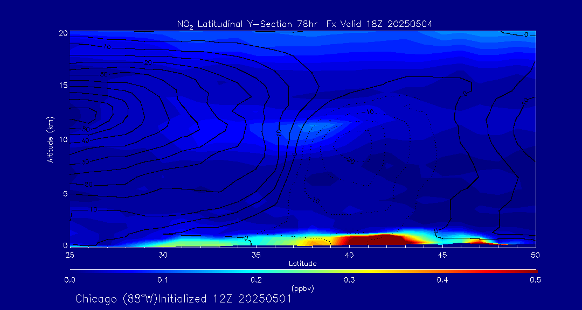582x310 pixels.
Task: Select the Altitude (km) axis label
Action: click(50, 139)
